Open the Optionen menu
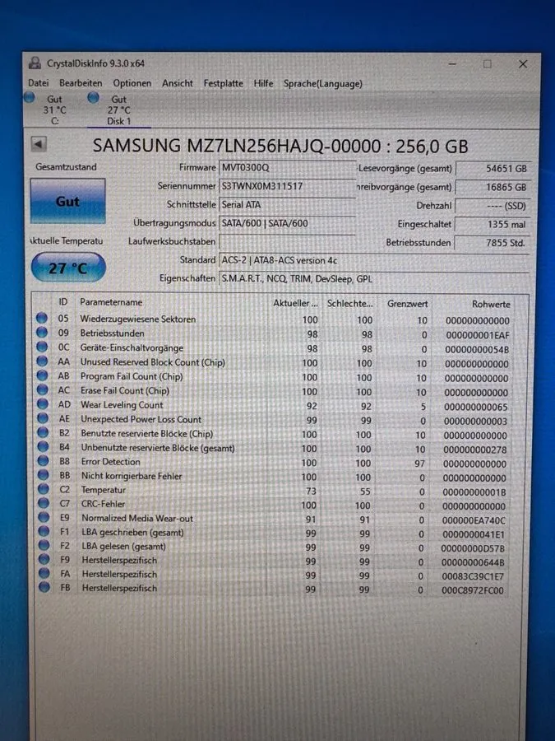555x741 pixels. (132, 83)
